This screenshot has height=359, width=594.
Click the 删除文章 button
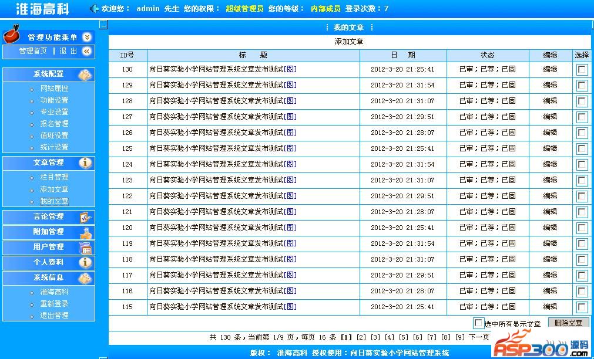568,323
